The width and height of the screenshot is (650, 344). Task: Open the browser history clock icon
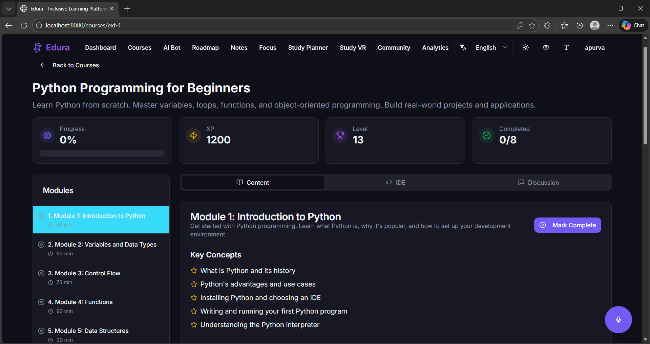tap(580, 25)
